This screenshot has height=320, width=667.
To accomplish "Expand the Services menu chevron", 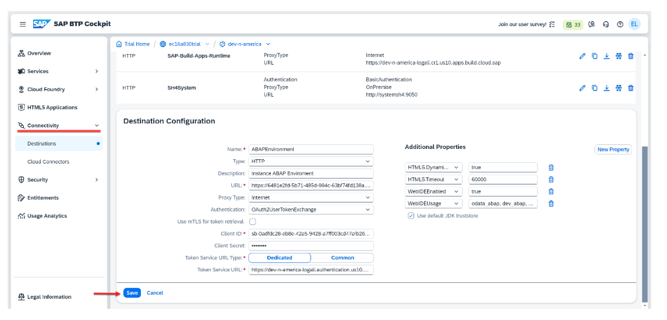I will pos(97,72).
